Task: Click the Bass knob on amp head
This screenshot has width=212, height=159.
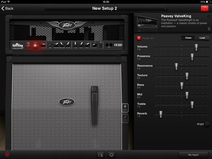Action: [75, 44]
